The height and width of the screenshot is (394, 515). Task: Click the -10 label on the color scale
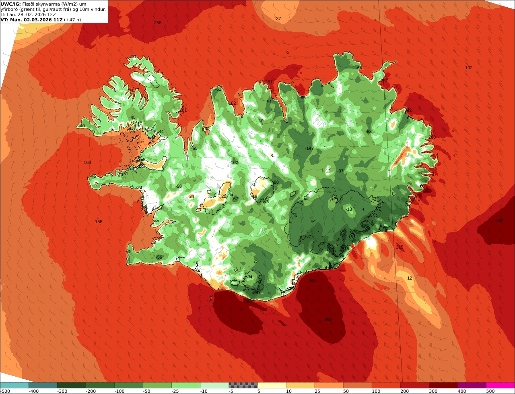(205, 391)
